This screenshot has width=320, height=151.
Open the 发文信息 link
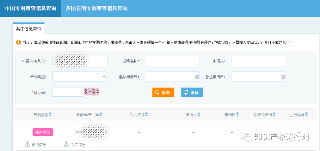click(x=78, y=145)
